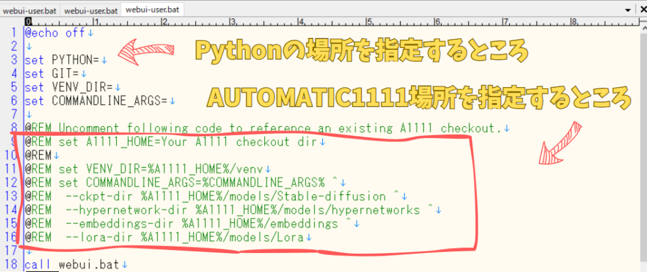Click the 'set VENV_DIR=' line on line 5
This screenshot has width=647, height=272.
tap(68, 87)
